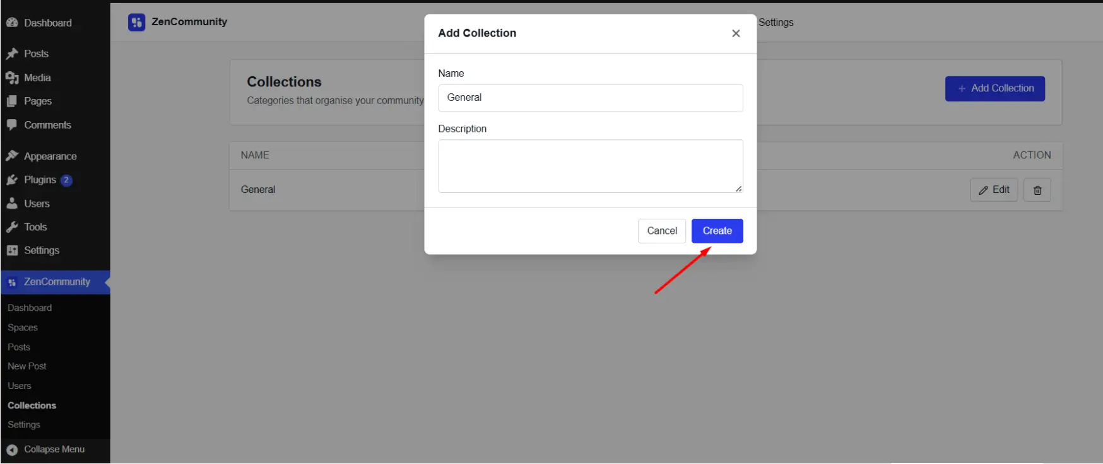
Task: Click the Name input field containing General
Action: click(x=591, y=98)
